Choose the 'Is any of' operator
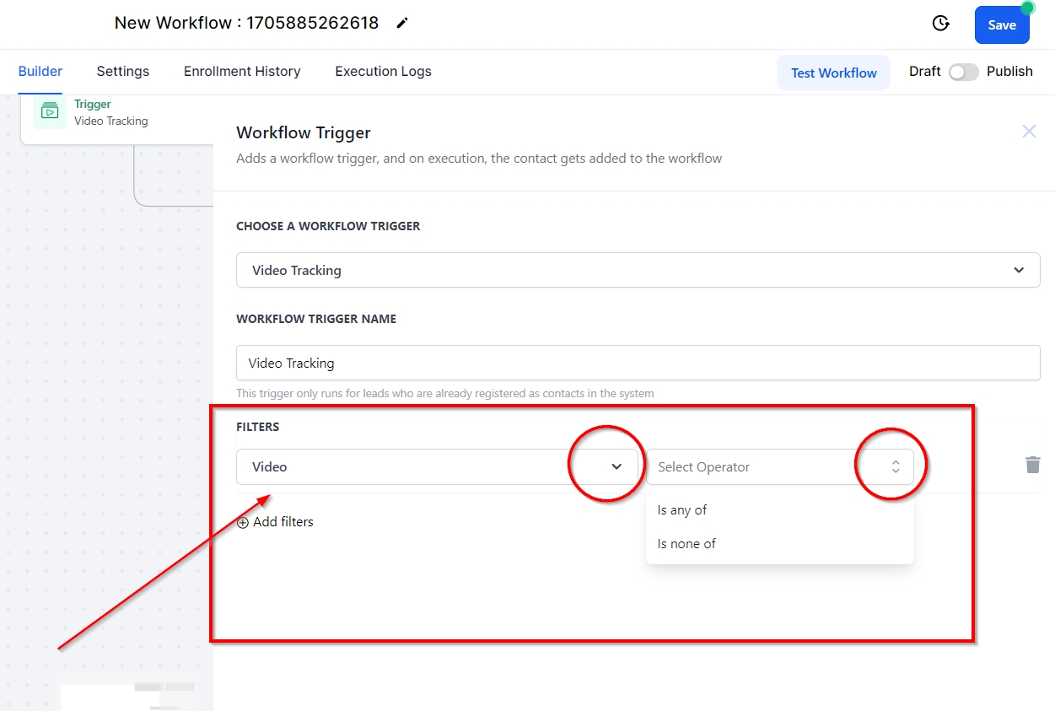This screenshot has height=711, width=1055. [x=682, y=510]
